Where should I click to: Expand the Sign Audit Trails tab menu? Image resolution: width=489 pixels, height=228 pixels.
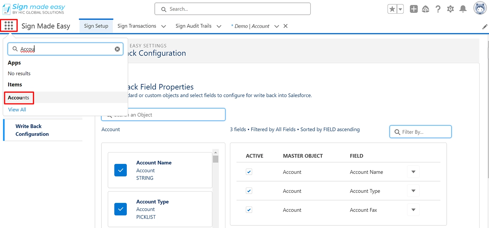pos(219,26)
